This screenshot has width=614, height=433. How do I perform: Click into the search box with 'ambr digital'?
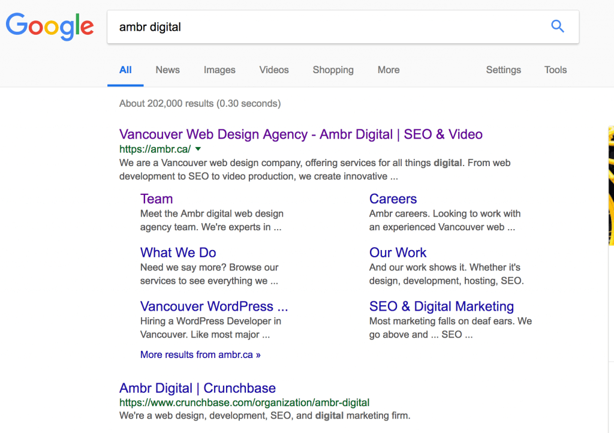point(343,26)
